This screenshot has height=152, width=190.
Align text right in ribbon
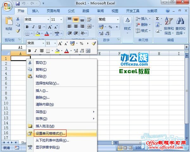point(82,26)
